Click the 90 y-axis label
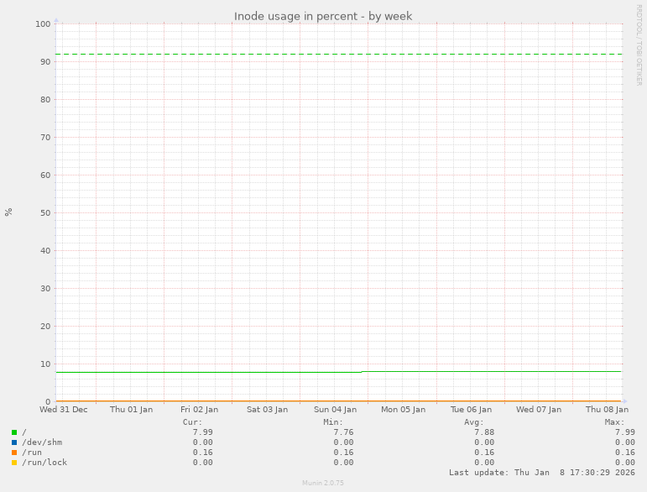The width and height of the screenshot is (647, 492). pos(45,62)
